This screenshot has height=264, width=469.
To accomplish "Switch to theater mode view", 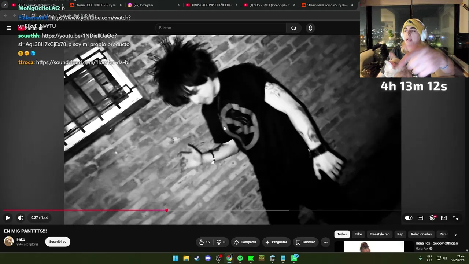I will point(444,218).
